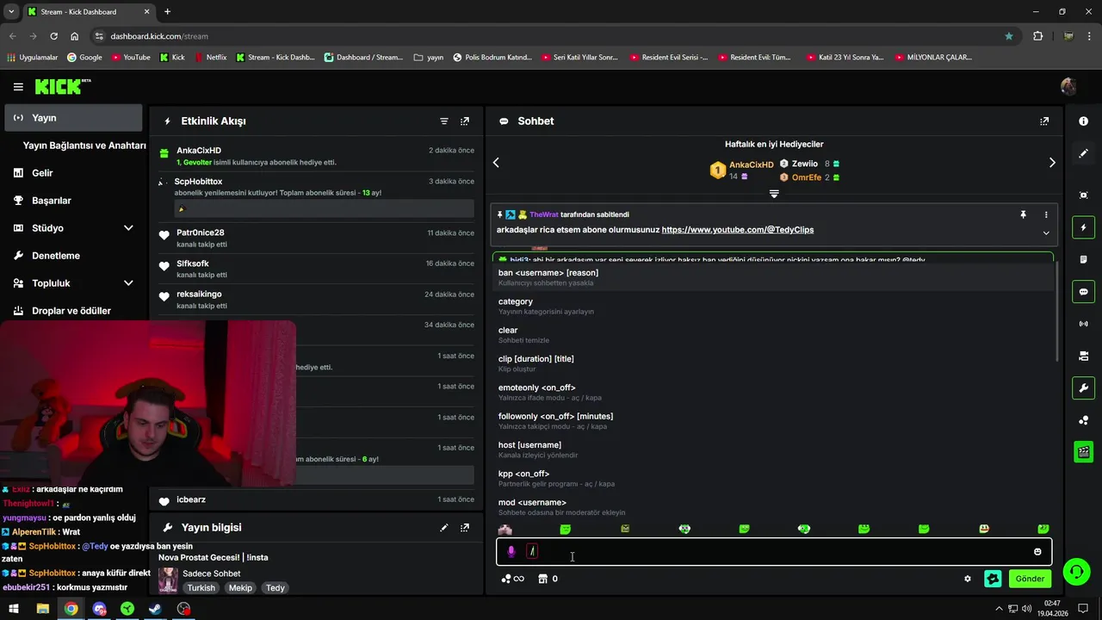Open the emoji picker in chat input
Image resolution: width=1102 pixels, height=620 pixels.
(x=1037, y=552)
